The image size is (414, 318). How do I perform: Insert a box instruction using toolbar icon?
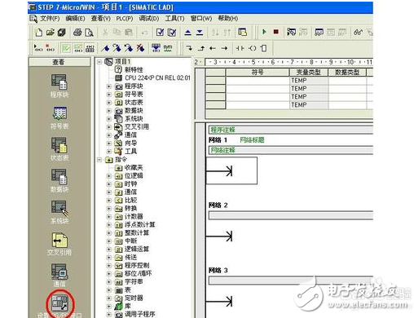click(x=263, y=48)
